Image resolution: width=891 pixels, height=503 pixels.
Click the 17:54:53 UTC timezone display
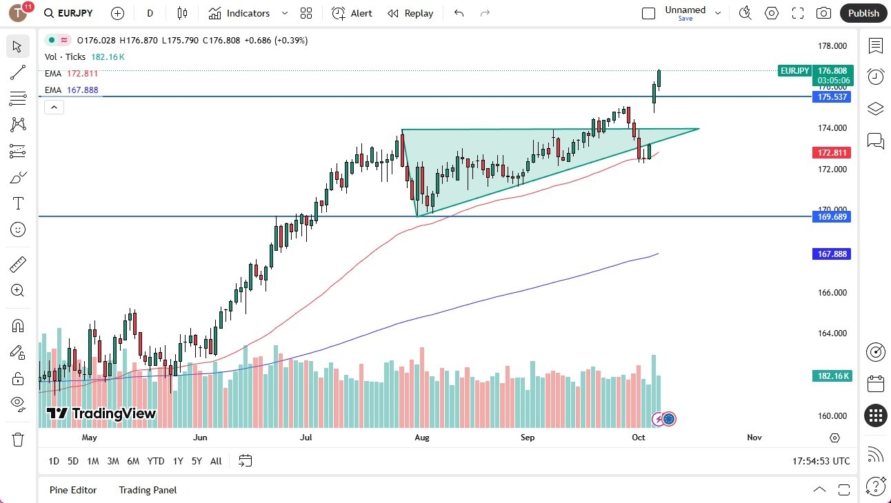(821, 461)
